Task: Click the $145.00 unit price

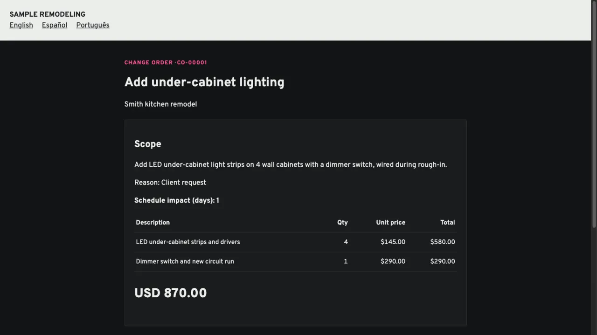Action: (393, 242)
